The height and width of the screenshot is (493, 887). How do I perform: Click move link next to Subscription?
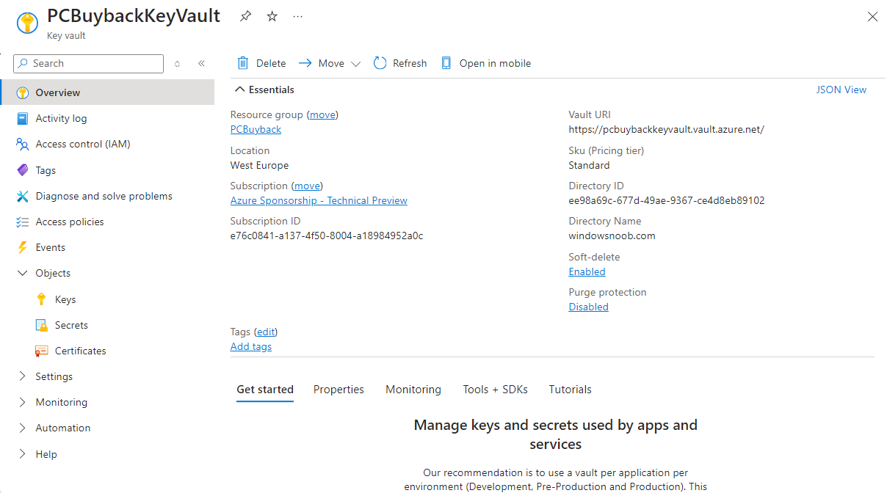point(307,186)
